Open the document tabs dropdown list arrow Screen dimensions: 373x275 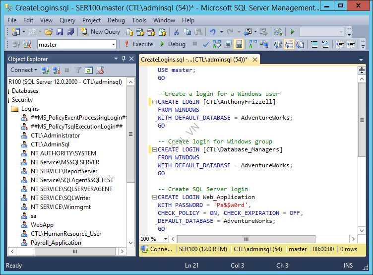coord(361,60)
